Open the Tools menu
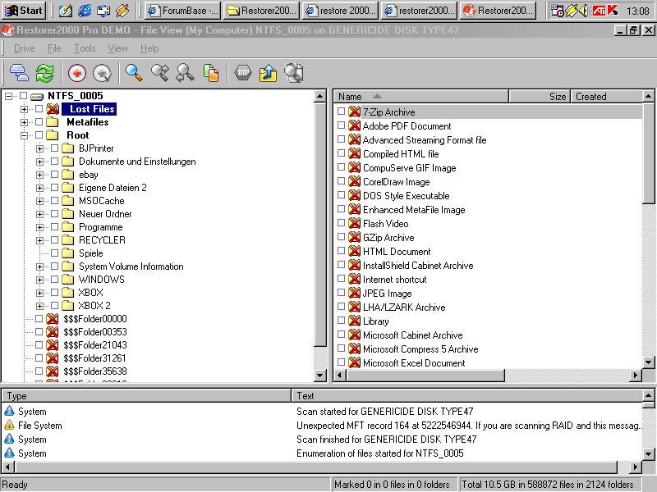The width and height of the screenshot is (657, 492). click(x=85, y=48)
